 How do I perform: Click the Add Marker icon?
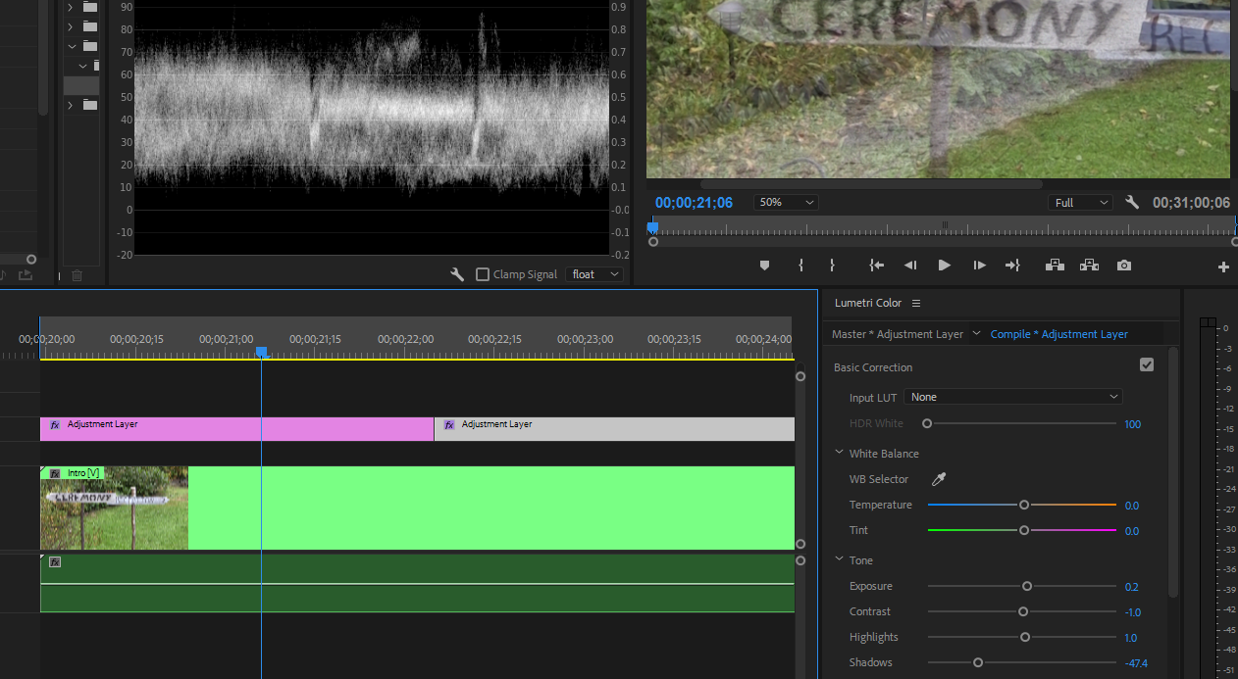coord(764,266)
